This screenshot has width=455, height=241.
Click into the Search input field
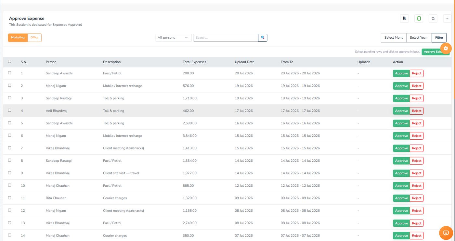pyautogui.click(x=226, y=38)
